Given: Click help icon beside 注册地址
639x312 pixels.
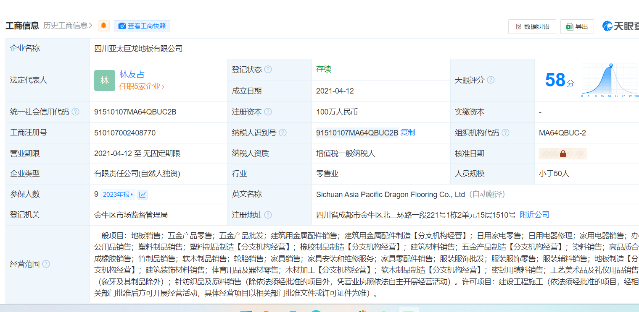Looking at the screenshot, I should (x=268, y=215).
